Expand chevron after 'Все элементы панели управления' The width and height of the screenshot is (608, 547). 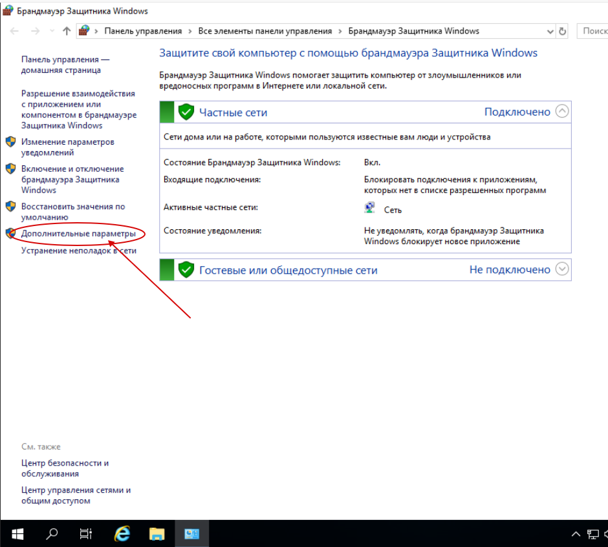click(340, 32)
